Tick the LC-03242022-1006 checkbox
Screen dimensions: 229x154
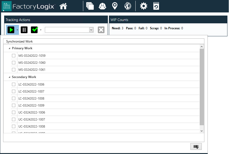(x=13, y=85)
